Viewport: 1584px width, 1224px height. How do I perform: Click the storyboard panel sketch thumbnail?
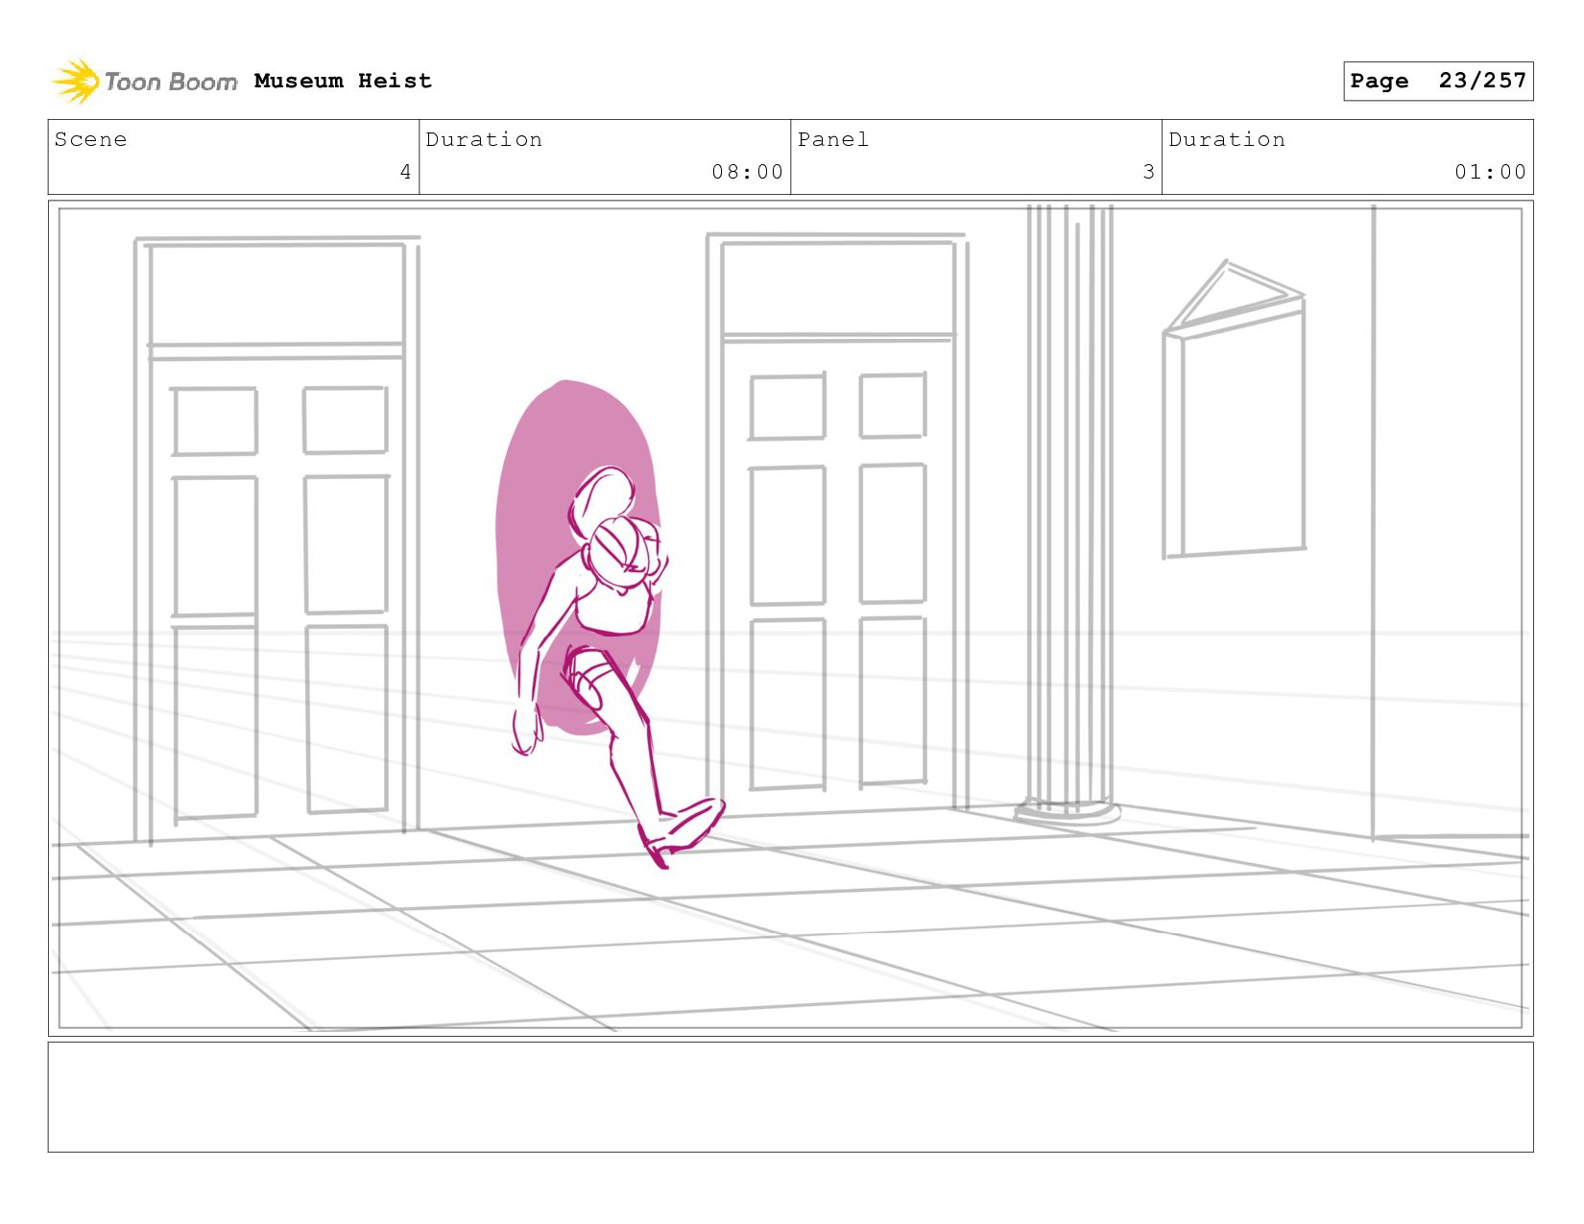(790, 618)
